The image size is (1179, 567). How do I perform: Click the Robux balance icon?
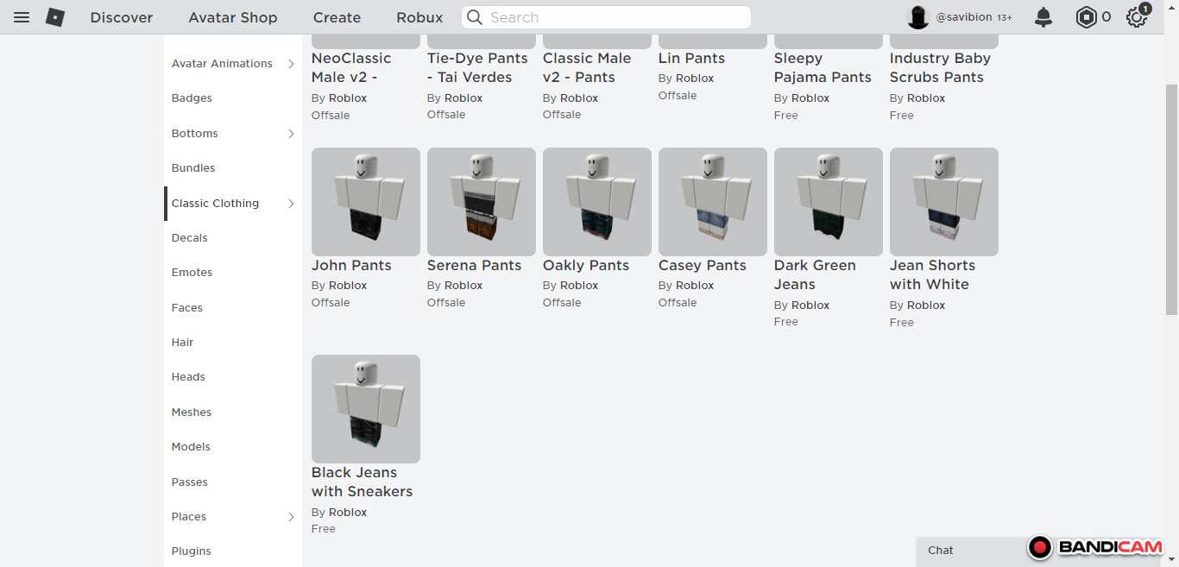pyautogui.click(x=1086, y=17)
